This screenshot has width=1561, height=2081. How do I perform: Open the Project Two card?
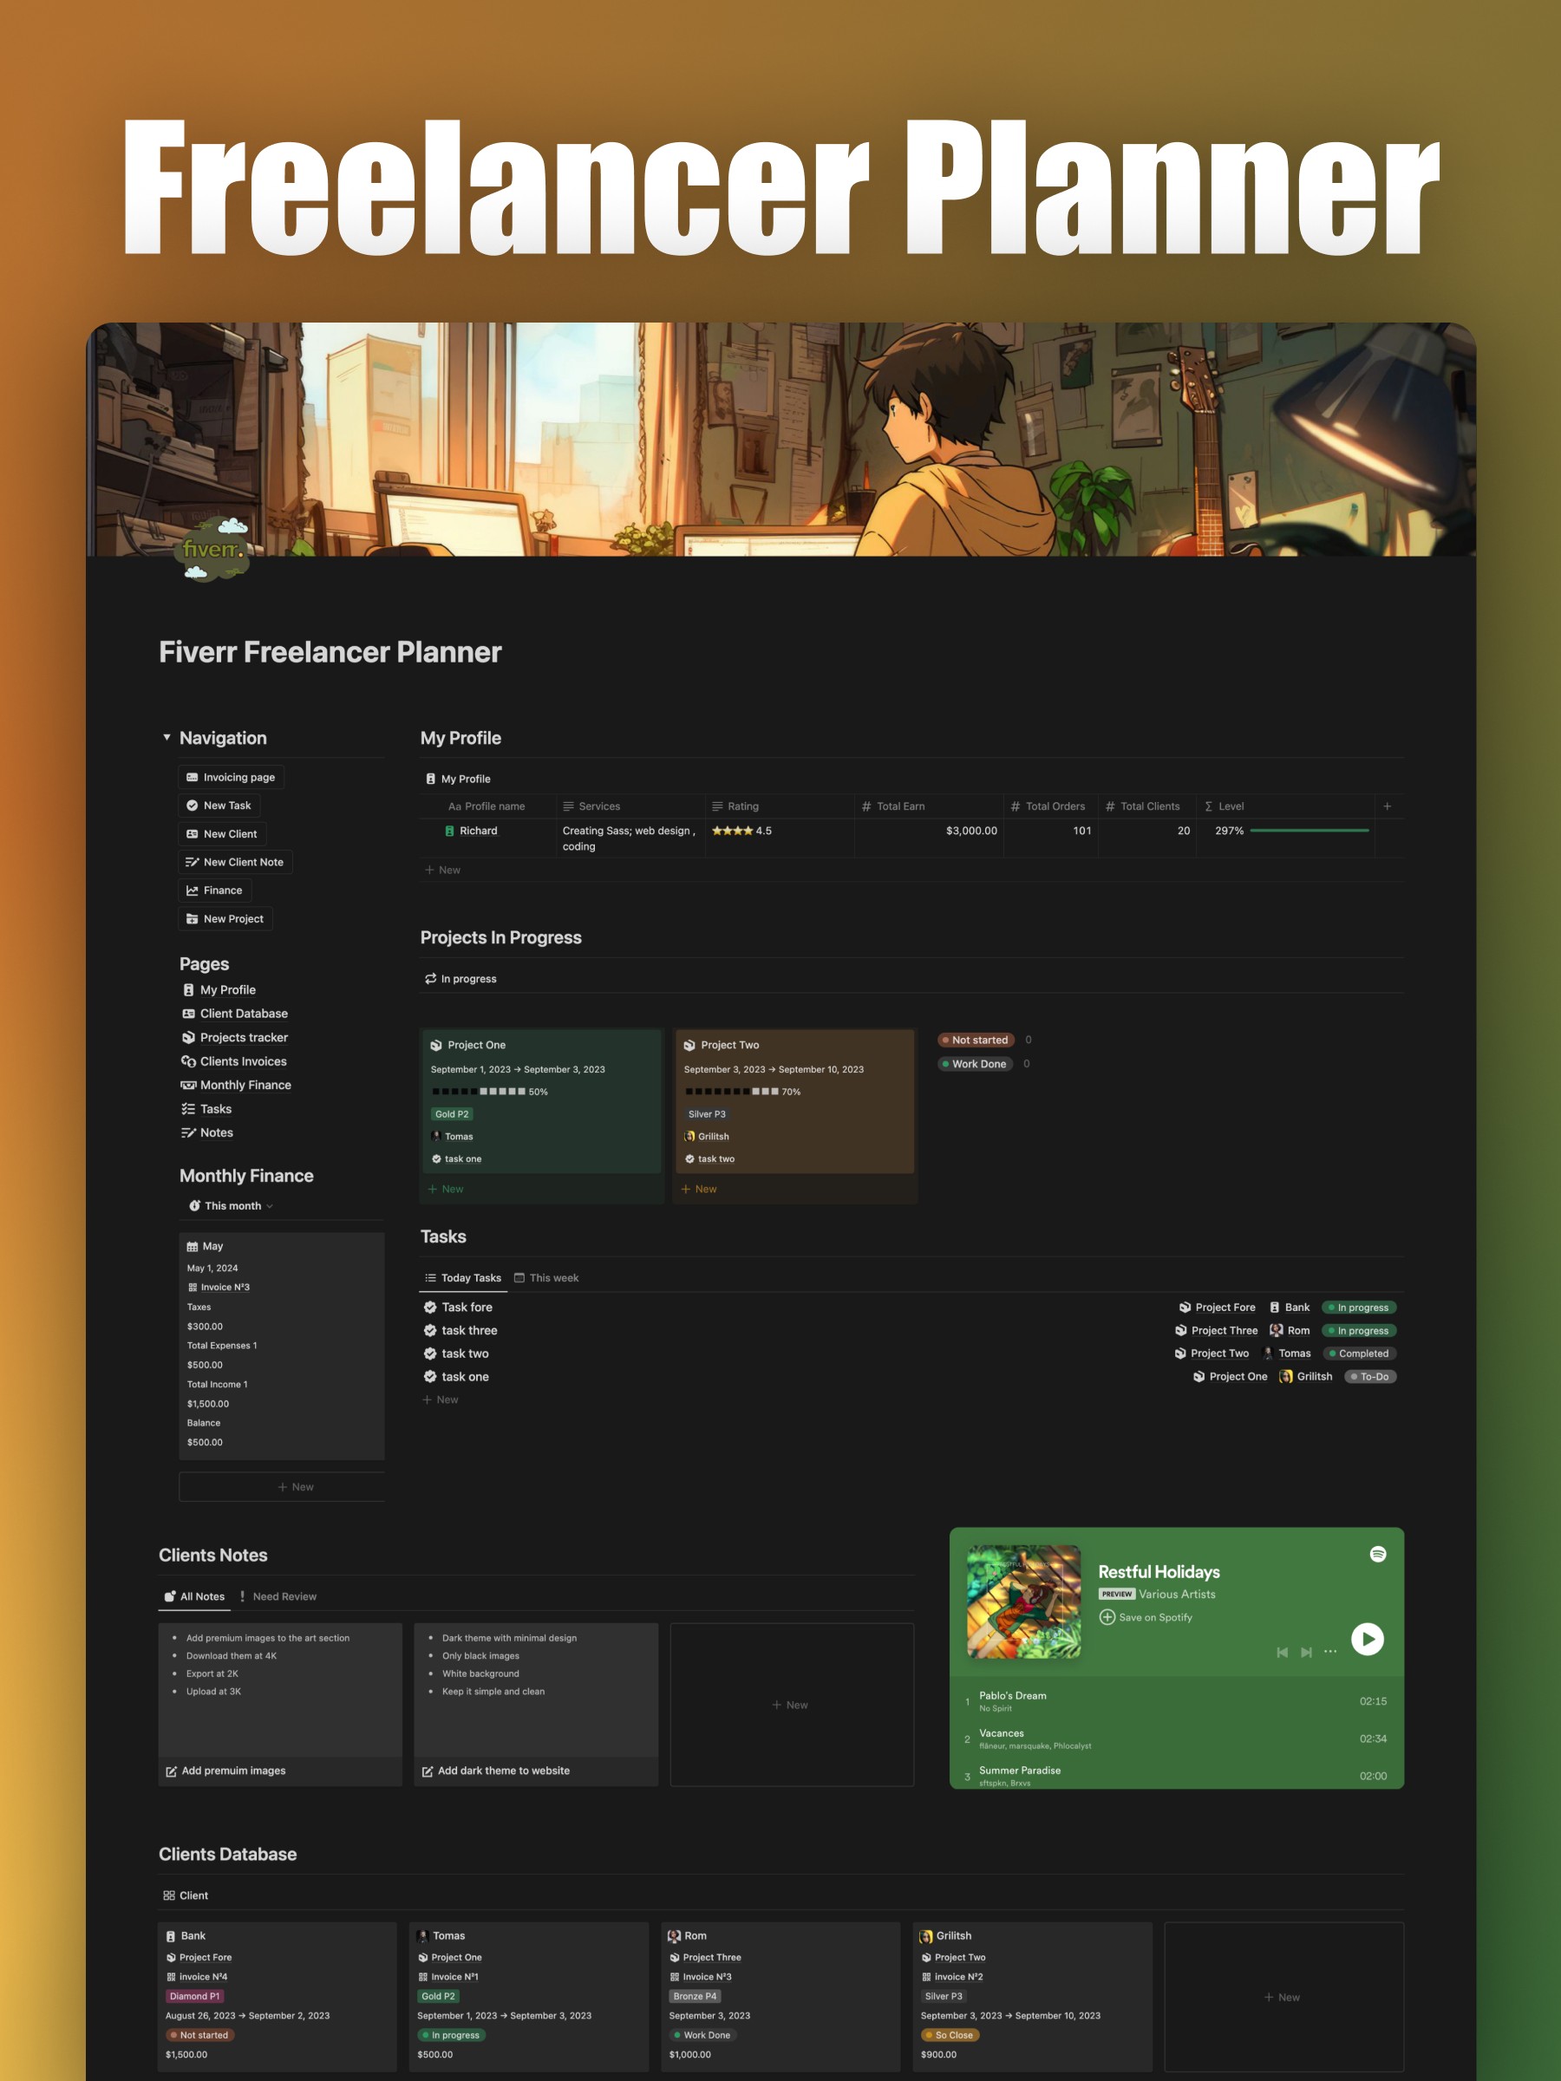[794, 1100]
